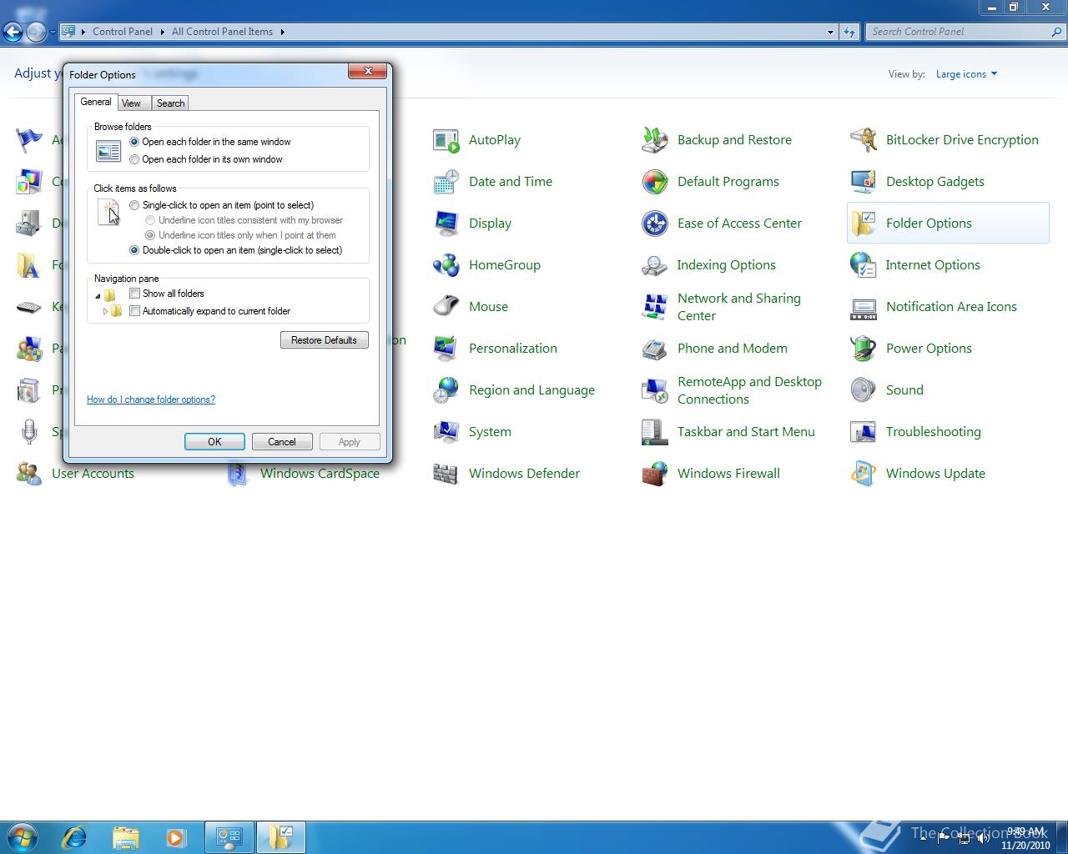Open the Personalization icon
This screenshot has width=1068, height=854.
(446, 349)
